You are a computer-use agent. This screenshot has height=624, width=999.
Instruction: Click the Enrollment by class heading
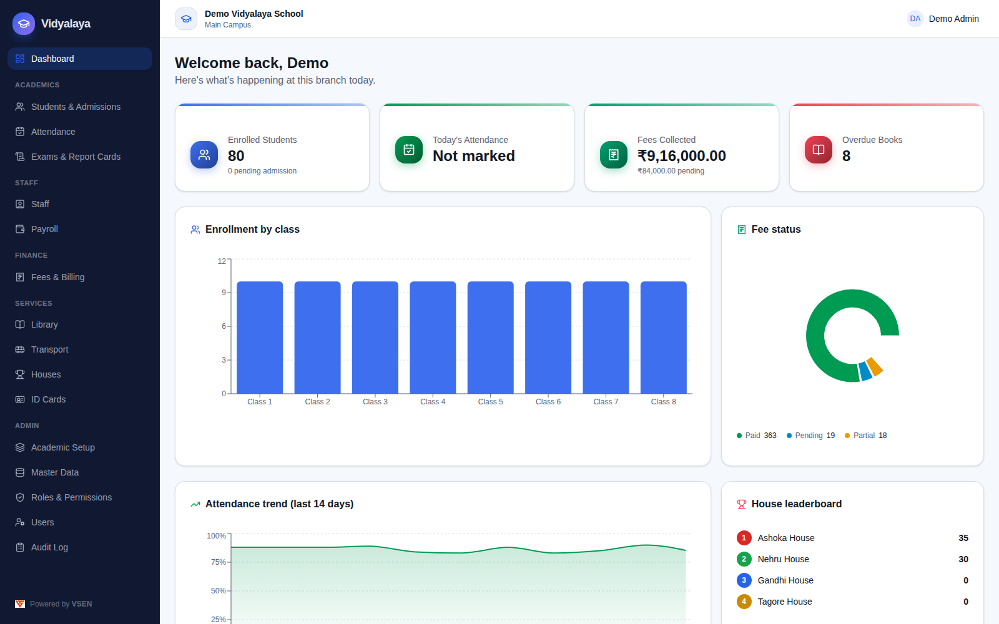click(252, 230)
